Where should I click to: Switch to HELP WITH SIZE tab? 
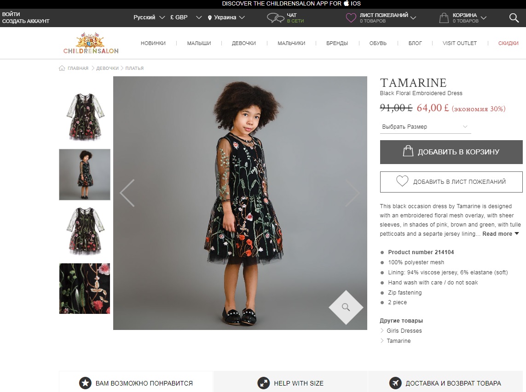coord(290,381)
